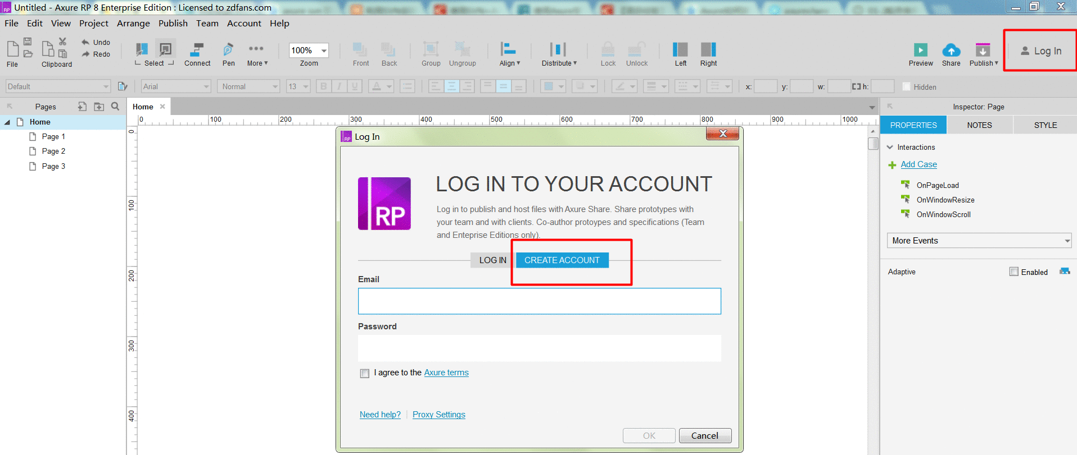Open the Axure terms link

click(446, 373)
